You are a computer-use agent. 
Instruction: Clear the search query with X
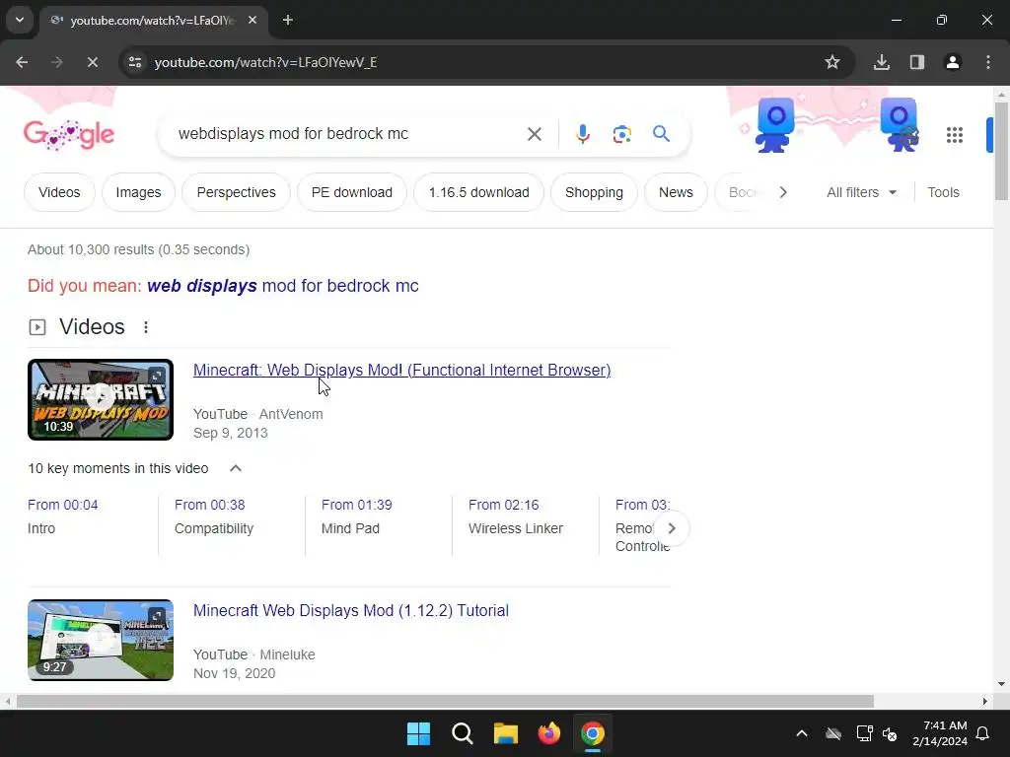tap(535, 134)
